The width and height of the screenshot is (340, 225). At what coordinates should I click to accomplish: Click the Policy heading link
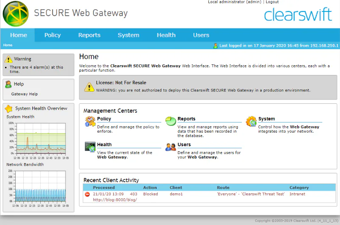coord(104,119)
